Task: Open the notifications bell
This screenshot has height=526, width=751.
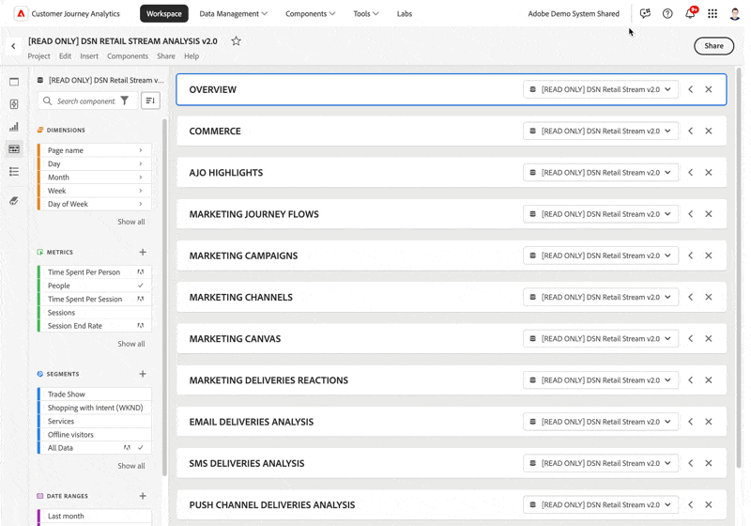Action: [690, 13]
